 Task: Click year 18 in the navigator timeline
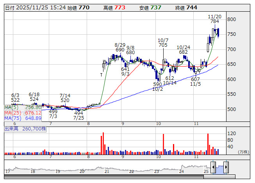click(x=33, y=171)
